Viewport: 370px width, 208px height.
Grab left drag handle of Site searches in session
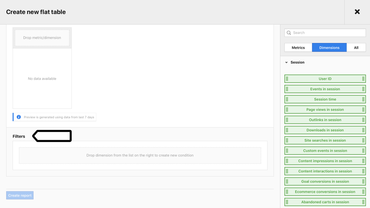(x=287, y=140)
